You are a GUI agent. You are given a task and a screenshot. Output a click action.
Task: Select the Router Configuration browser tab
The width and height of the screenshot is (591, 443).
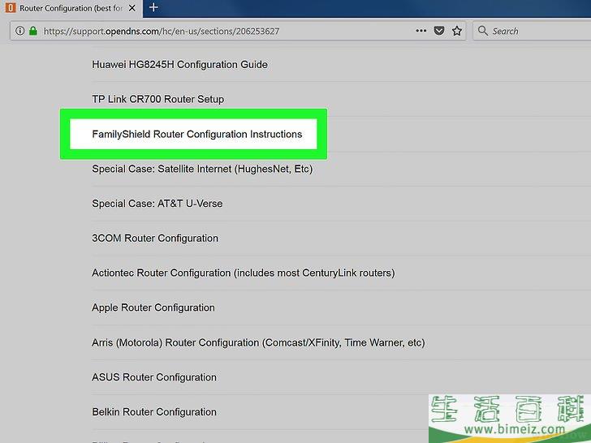(71, 8)
